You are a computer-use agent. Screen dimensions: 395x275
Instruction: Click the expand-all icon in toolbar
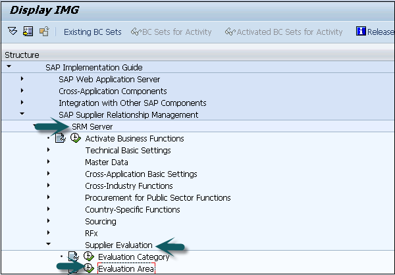tap(13, 32)
